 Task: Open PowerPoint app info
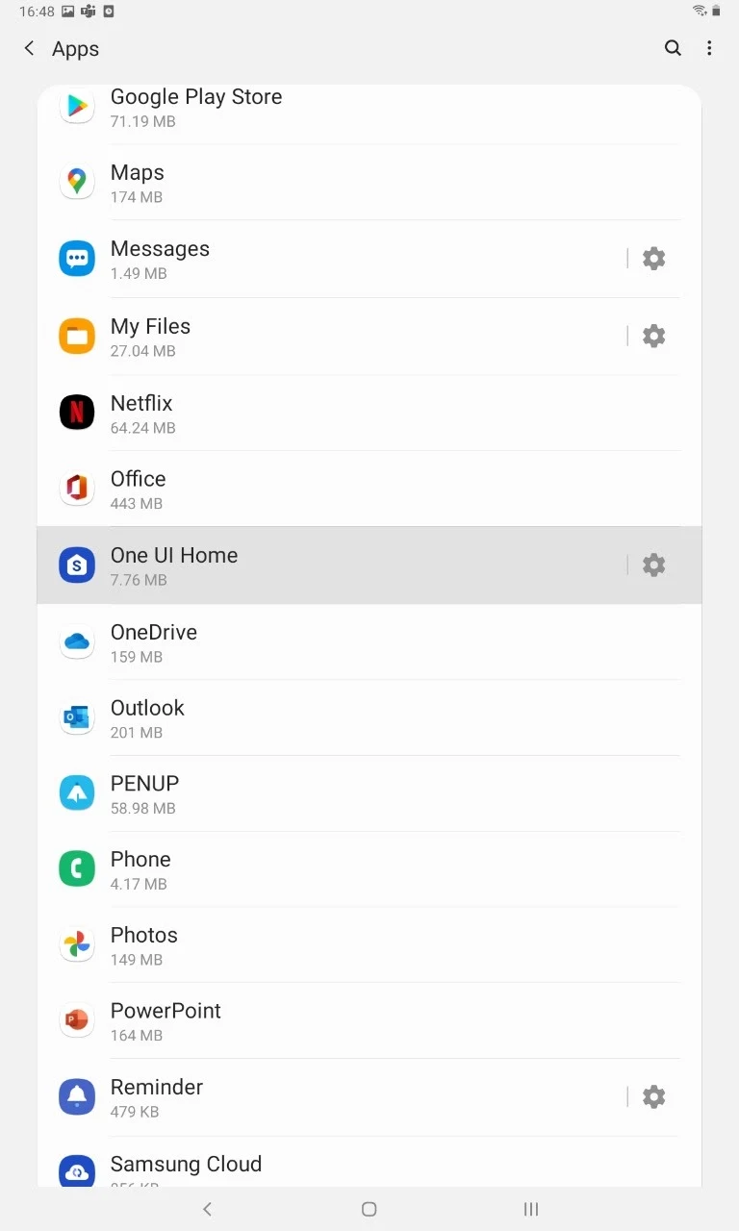tap(369, 1021)
